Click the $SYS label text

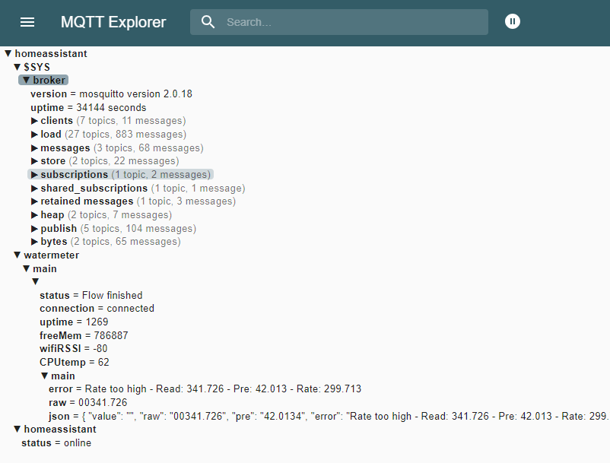pyautogui.click(x=37, y=67)
